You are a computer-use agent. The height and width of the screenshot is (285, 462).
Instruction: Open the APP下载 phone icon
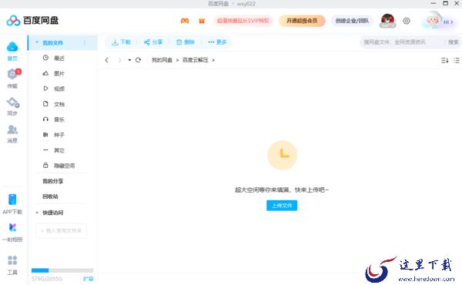click(12, 199)
